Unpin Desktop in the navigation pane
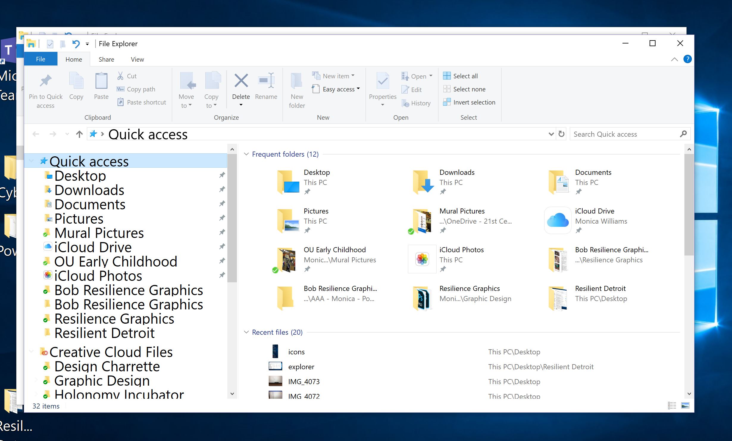Screen dimensions: 732x441 pos(222,175)
